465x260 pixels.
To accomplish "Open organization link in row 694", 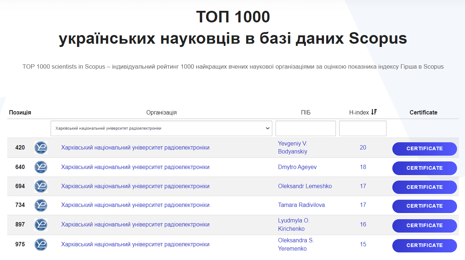I will coord(135,186).
